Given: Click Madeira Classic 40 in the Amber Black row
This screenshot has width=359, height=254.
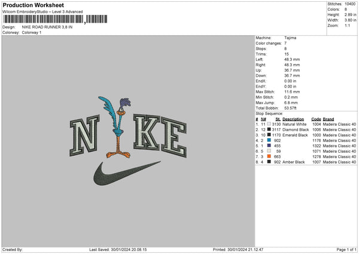Looking at the screenshot, I should click(339, 162).
